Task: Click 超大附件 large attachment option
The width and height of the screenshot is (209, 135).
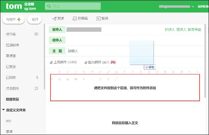Action: coord(100,62)
